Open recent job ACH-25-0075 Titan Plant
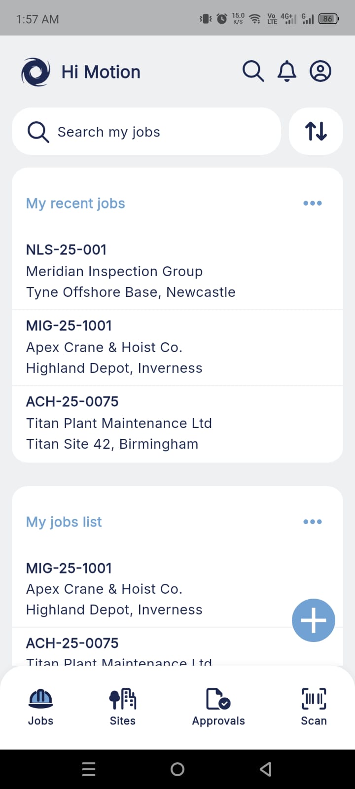The image size is (355, 789). [x=119, y=423]
